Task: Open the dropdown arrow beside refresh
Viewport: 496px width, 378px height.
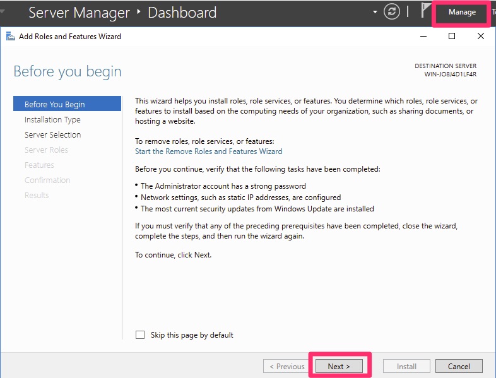Action: coord(375,12)
